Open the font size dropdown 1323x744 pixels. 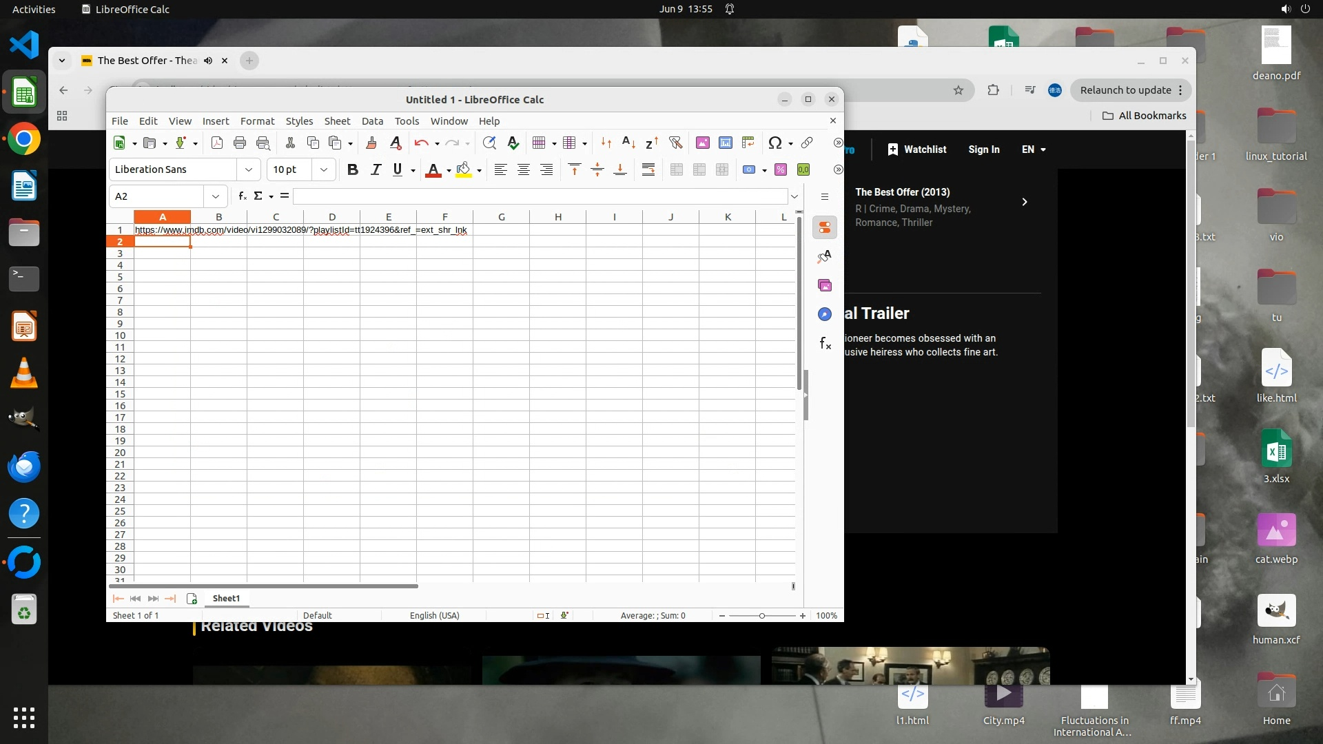click(x=323, y=169)
